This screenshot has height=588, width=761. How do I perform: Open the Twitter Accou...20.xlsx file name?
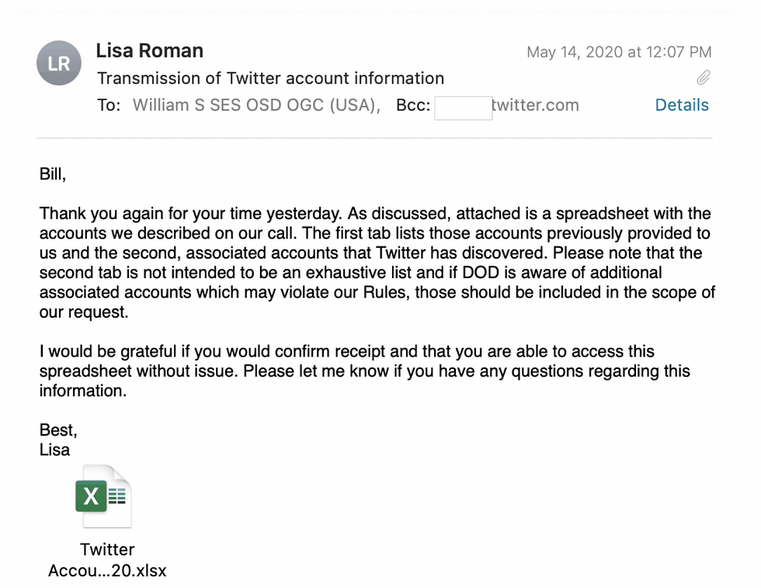point(107,560)
